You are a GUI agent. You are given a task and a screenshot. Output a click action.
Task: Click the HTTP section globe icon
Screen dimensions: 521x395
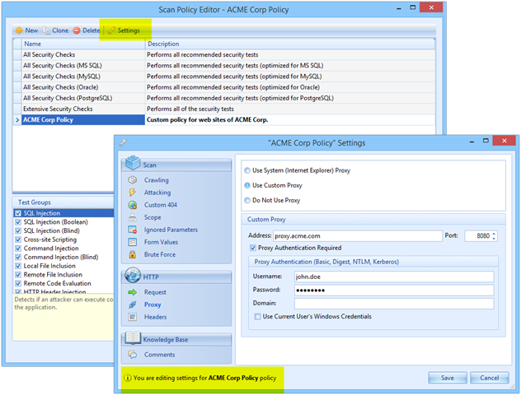click(133, 275)
